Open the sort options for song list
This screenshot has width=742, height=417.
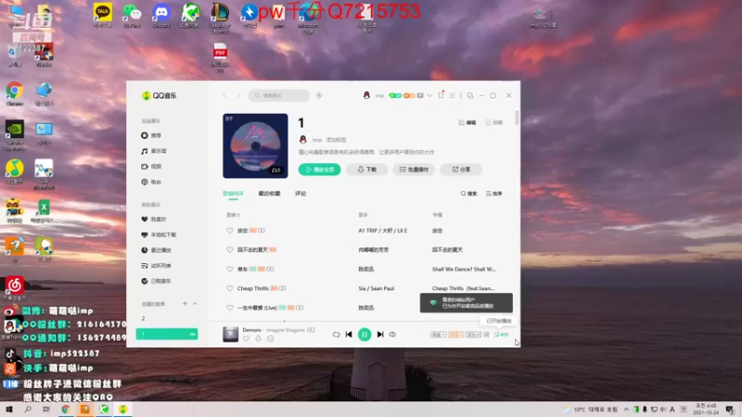[494, 194]
